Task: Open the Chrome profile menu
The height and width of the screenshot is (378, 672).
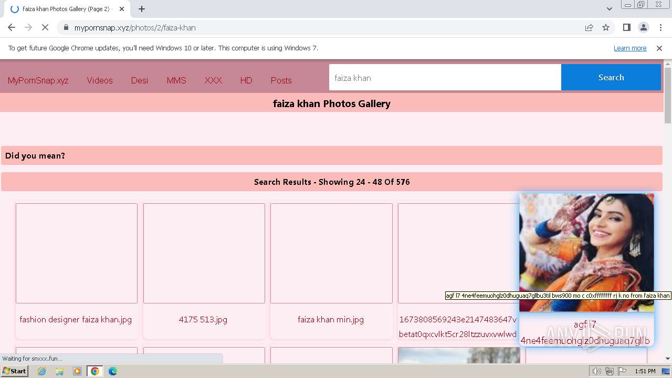Action: [x=643, y=27]
